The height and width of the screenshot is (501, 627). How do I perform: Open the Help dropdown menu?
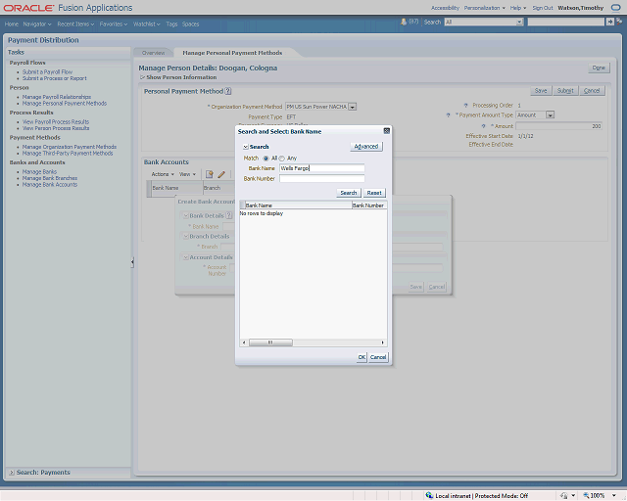tap(518, 8)
